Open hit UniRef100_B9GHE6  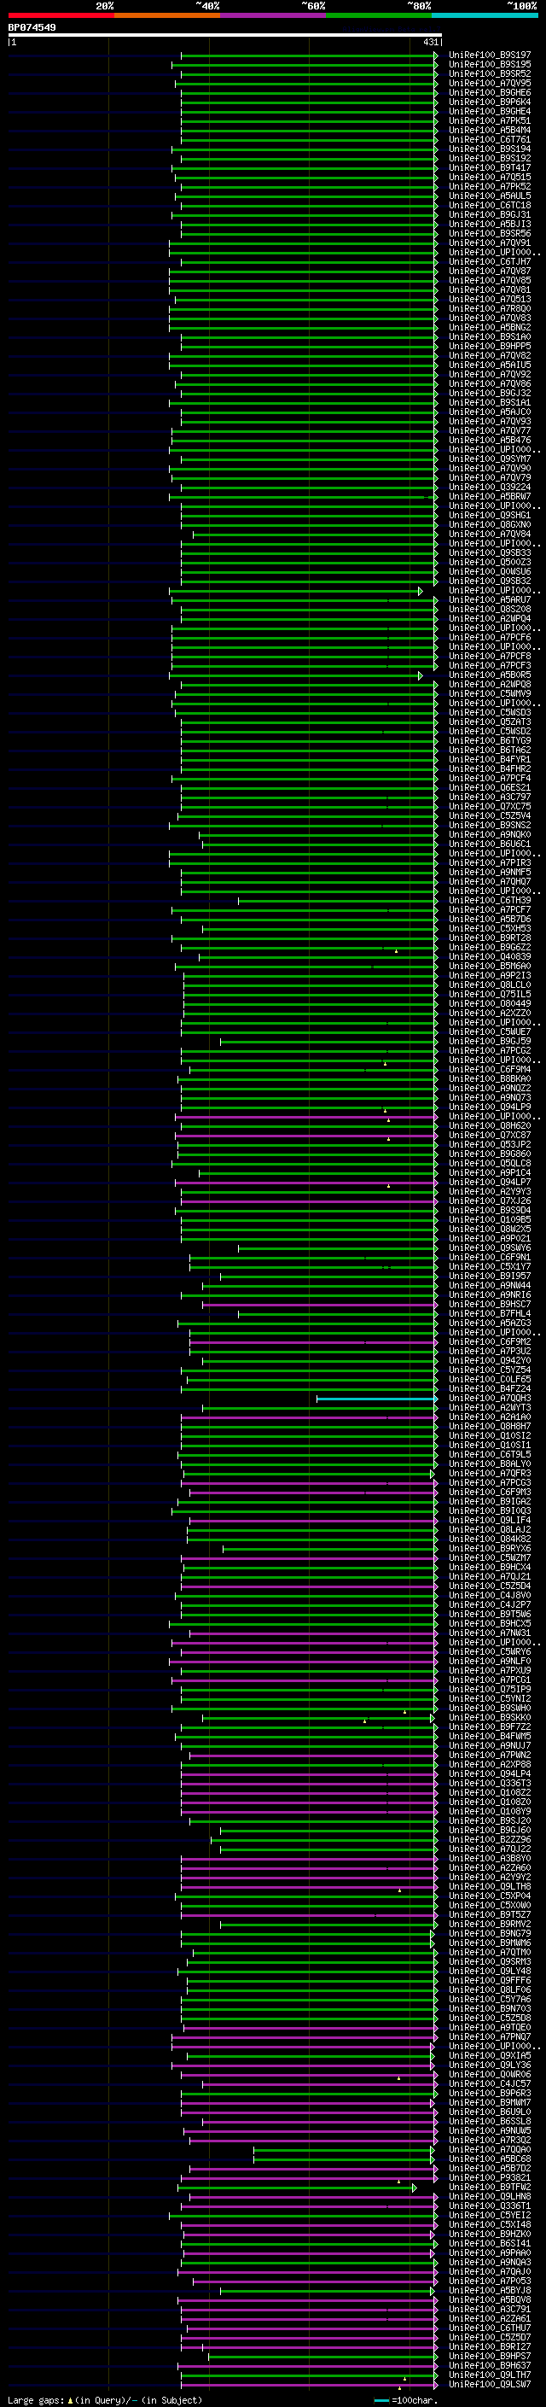(490, 93)
